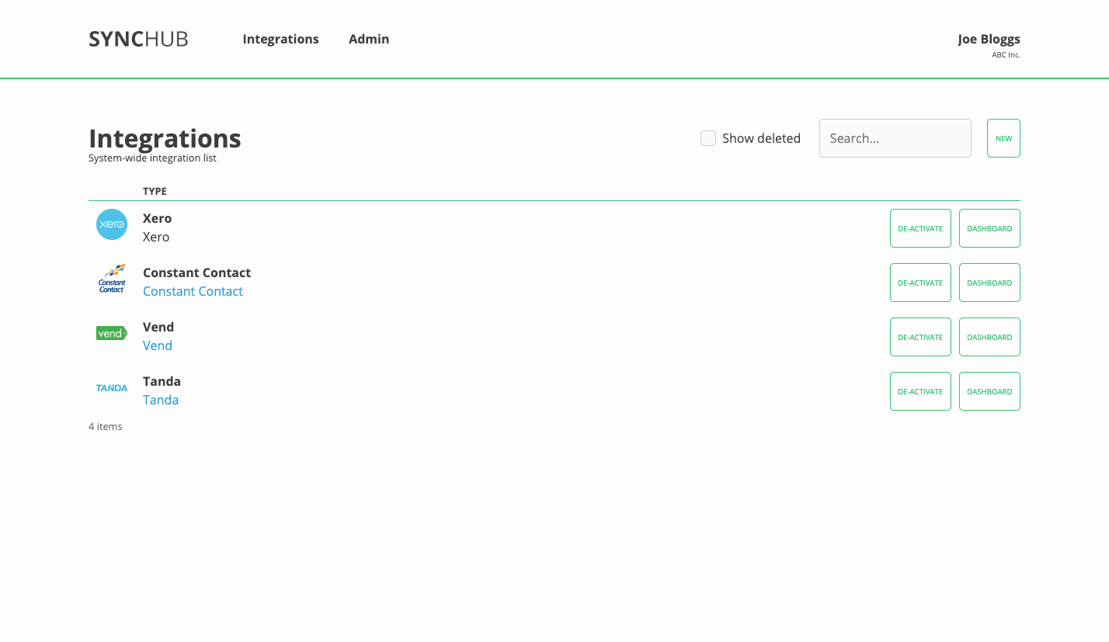De-activate the Vend integration
This screenshot has width=1109, height=642.
[x=920, y=337]
